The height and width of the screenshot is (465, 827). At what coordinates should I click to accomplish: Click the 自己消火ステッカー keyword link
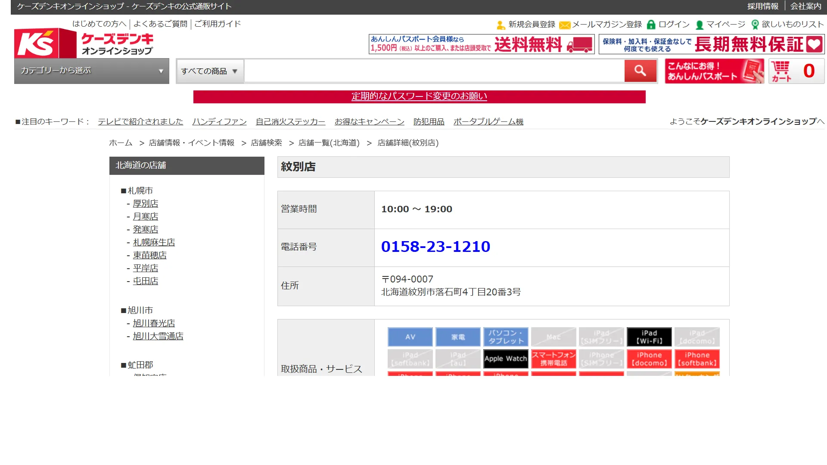(290, 122)
